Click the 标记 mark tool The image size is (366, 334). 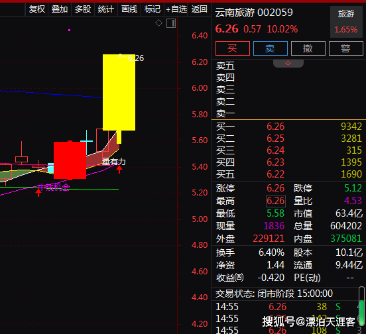[152, 9]
